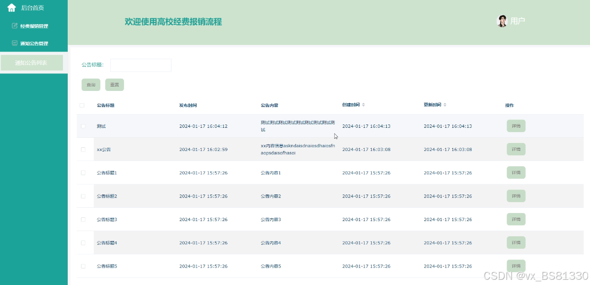Viewport: 590px width, 285px height.
Task: Select the checkbox for 公告标题1
Action: (83, 173)
